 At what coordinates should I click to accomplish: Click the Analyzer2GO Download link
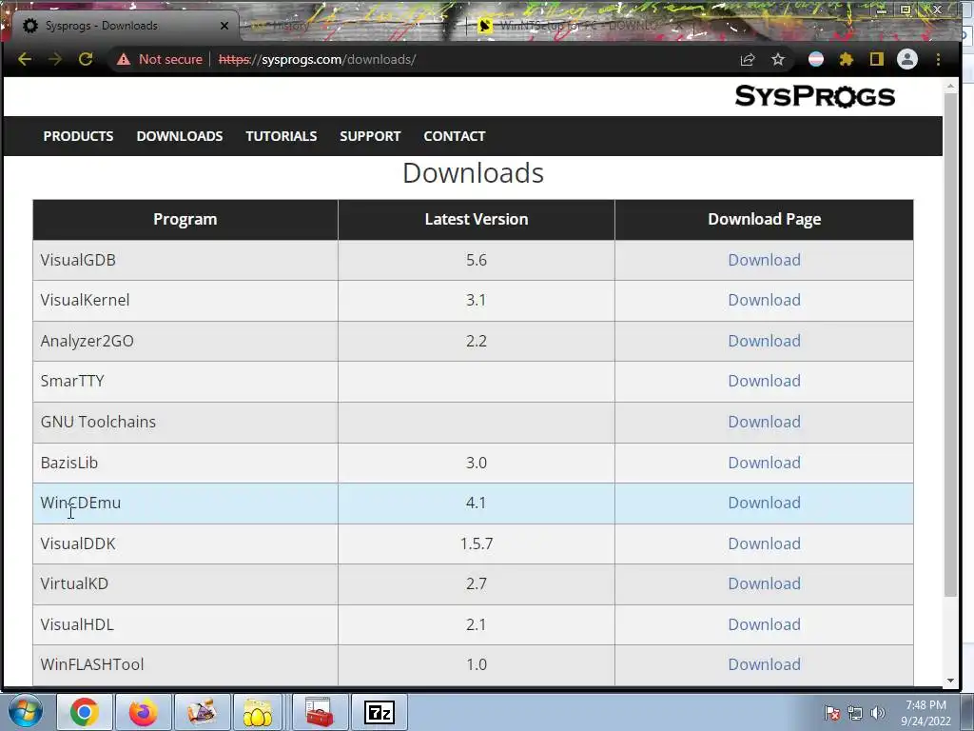(764, 341)
